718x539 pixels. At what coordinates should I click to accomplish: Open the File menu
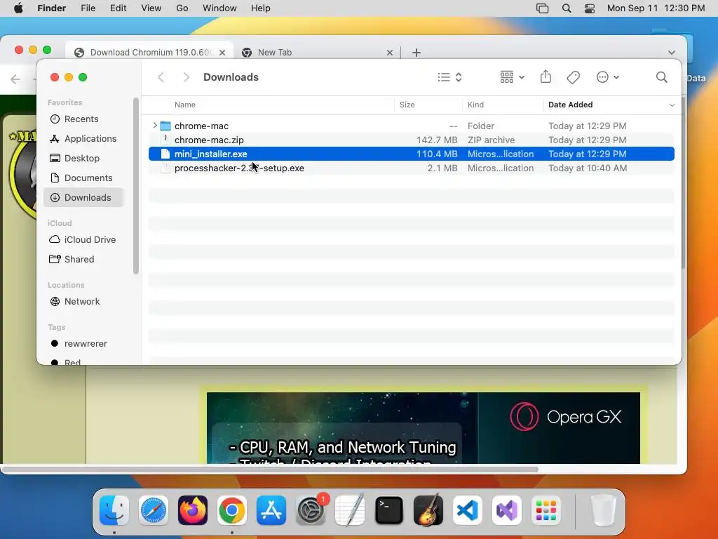tap(88, 8)
